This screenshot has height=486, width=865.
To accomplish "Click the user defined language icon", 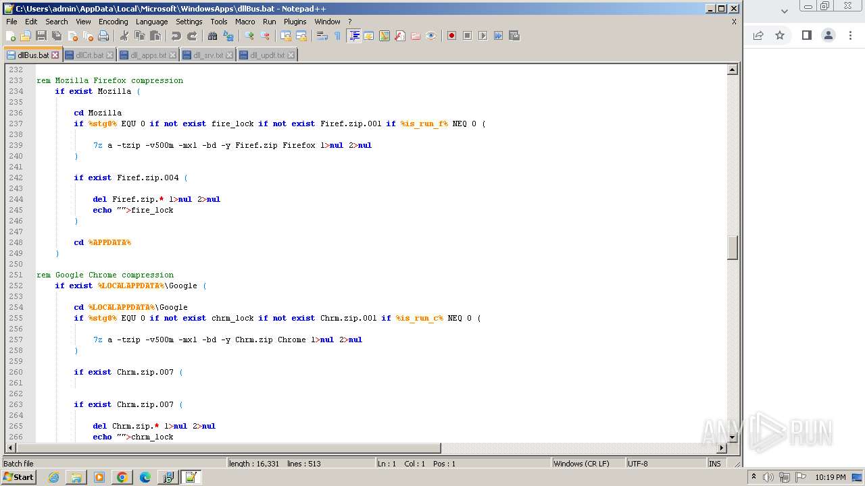I will (x=369, y=36).
